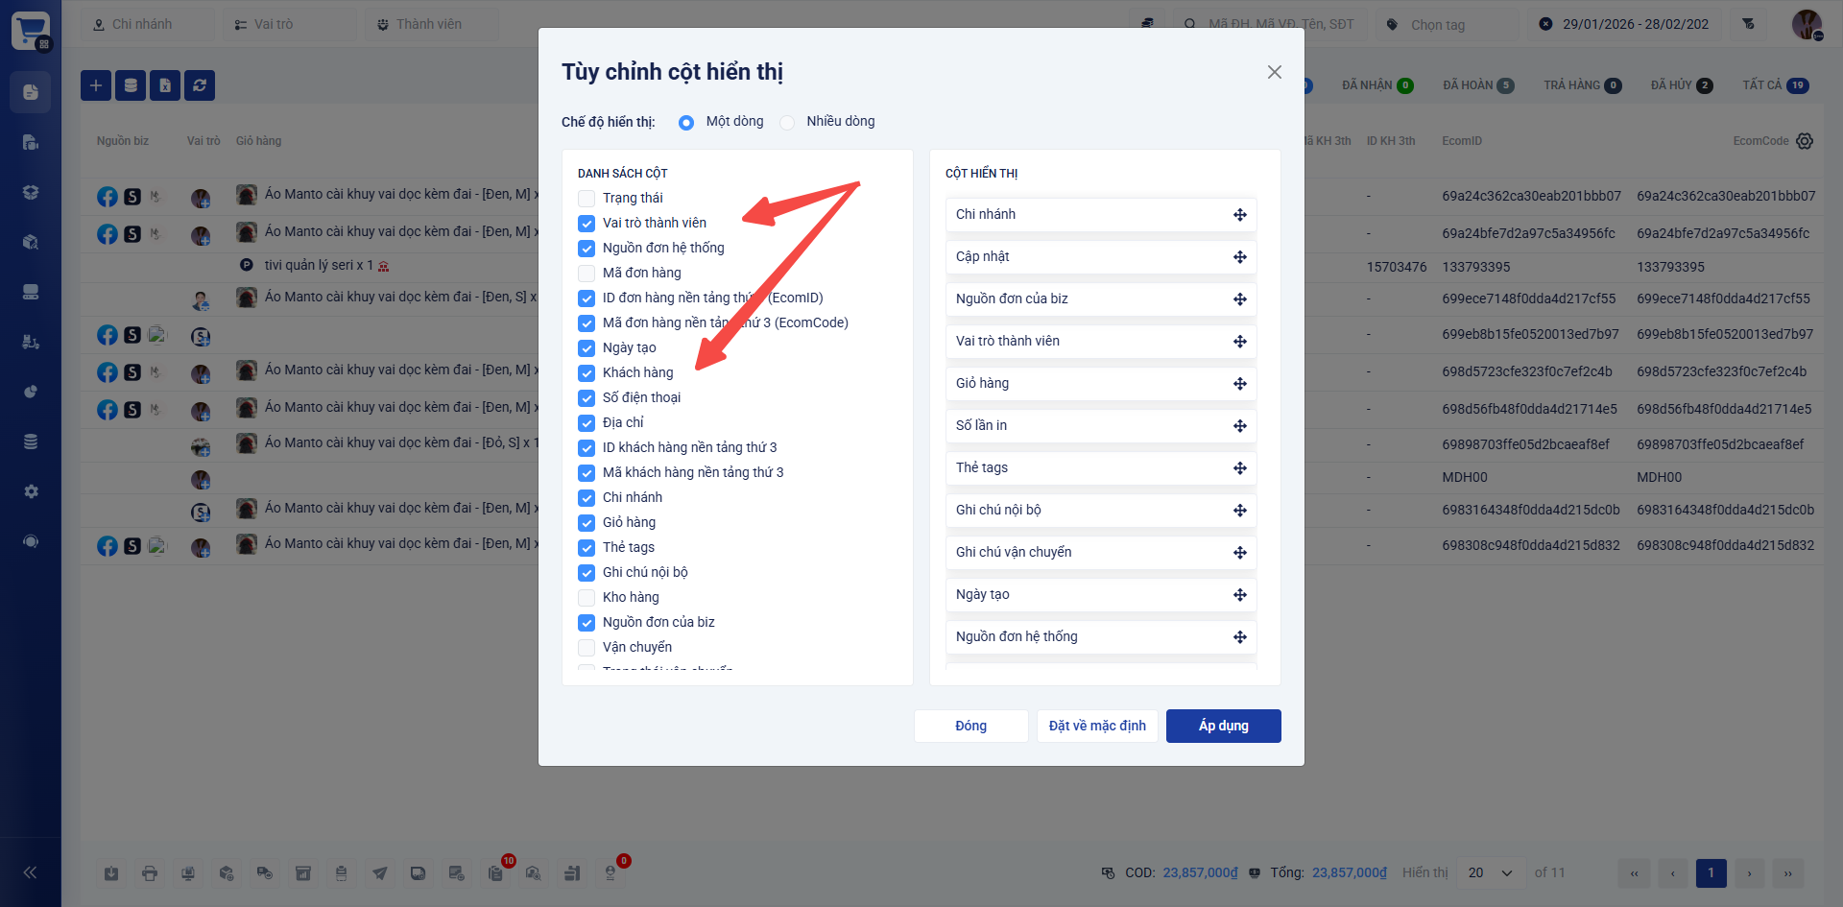This screenshot has width=1843, height=907.
Task: Click move handle icon beside Thẻ tags
Action: click(1239, 468)
